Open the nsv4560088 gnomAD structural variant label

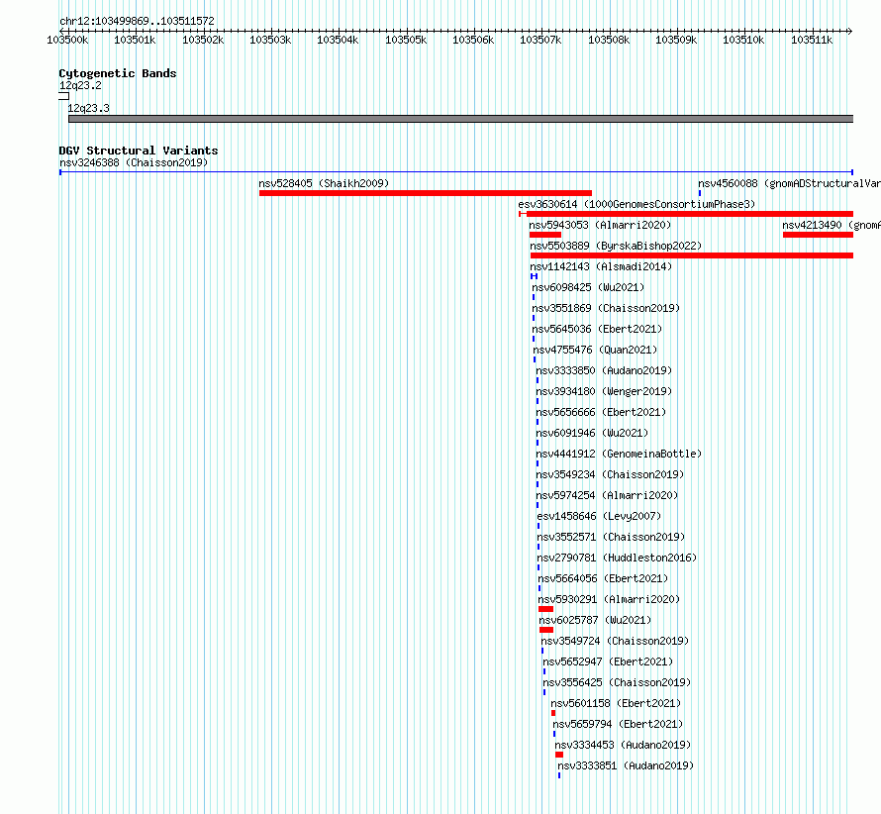point(789,183)
